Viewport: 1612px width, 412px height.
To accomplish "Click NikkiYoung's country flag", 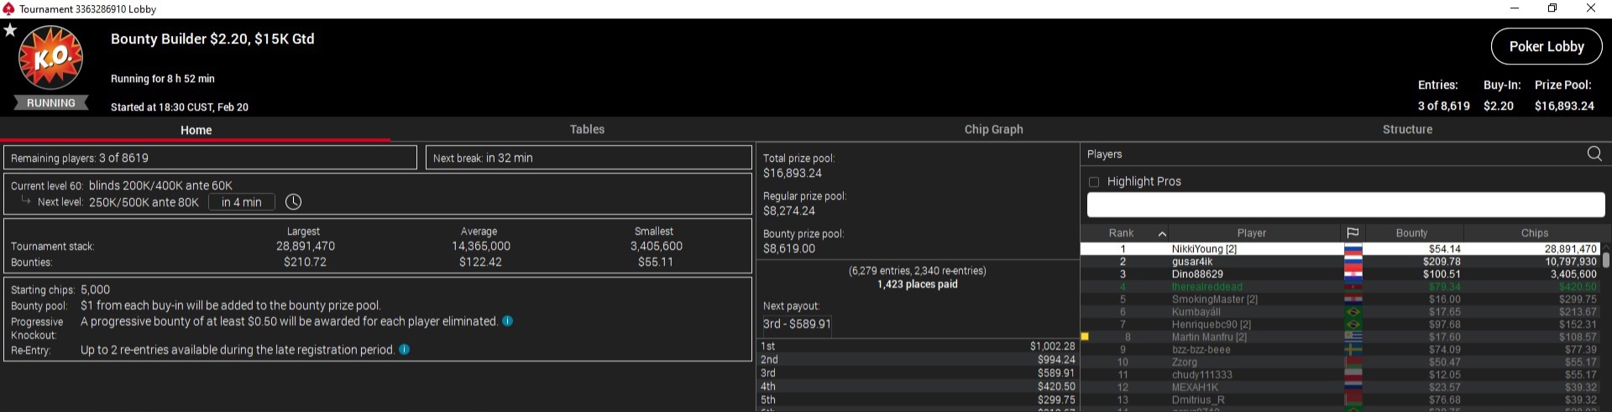I will click(x=1353, y=249).
